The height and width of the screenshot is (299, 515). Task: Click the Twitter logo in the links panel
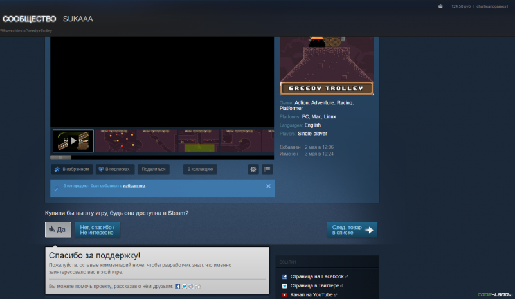284,286
